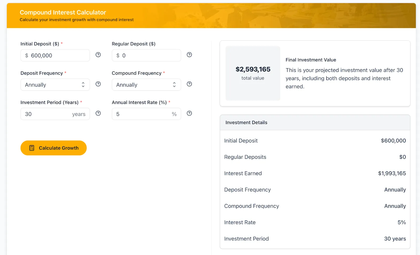The image size is (420, 255).
Task: Click the Interest Earned row in details
Action: click(x=315, y=173)
